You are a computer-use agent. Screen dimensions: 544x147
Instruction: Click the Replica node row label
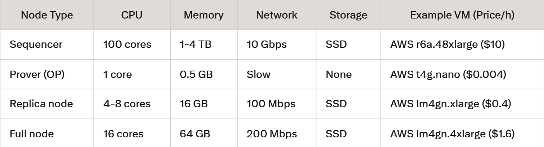41,104
